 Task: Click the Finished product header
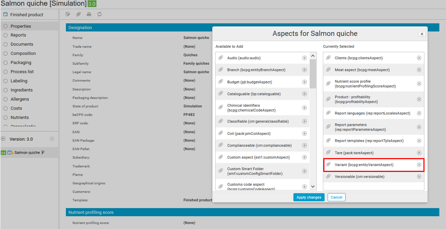pyautogui.click(x=27, y=15)
